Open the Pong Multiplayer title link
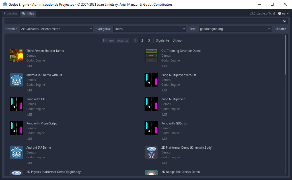This screenshot has width=292, height=180. (x=173, y=99)
